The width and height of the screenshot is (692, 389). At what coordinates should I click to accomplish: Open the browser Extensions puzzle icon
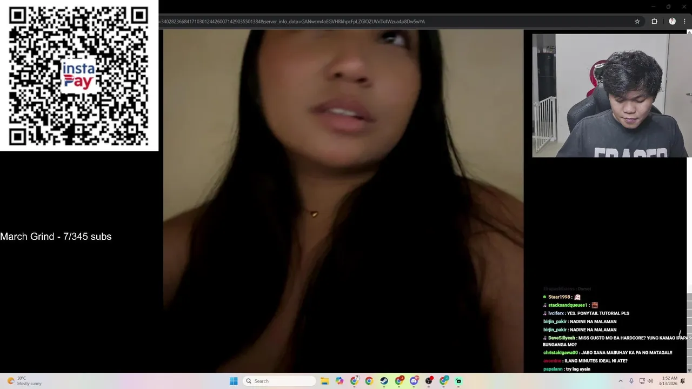point(654,22)
